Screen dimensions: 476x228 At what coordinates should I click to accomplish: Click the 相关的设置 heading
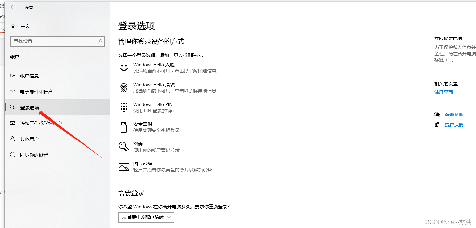[x=446, y=84]
